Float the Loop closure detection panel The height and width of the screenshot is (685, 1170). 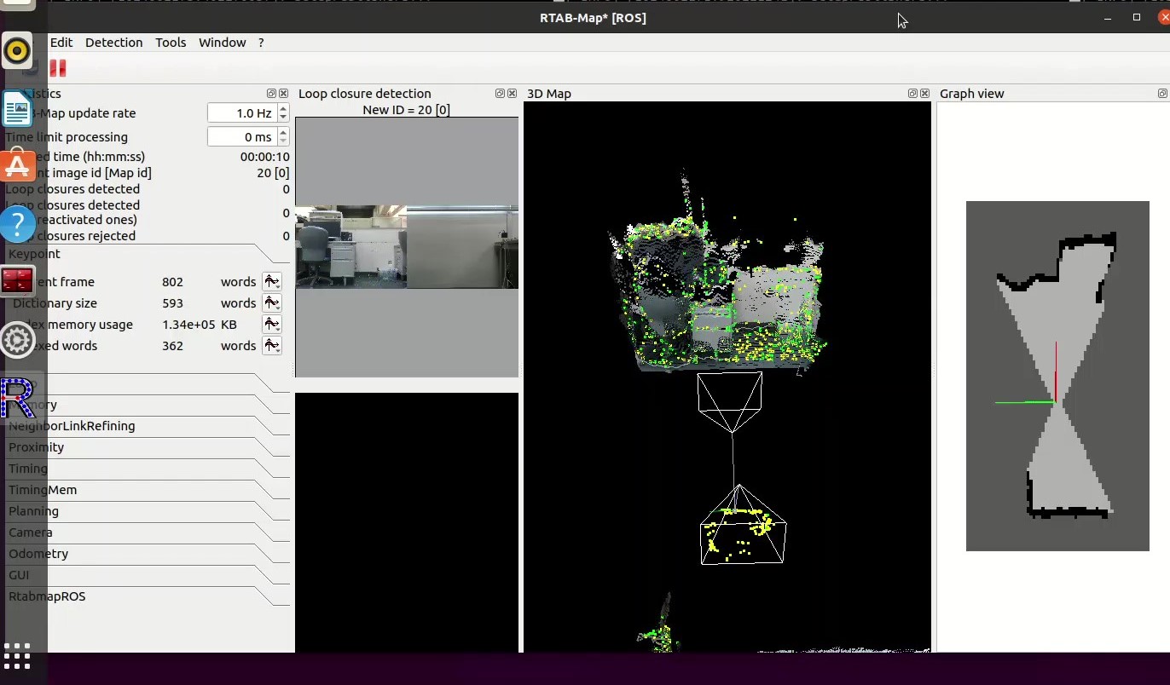(x=500, y=94)
